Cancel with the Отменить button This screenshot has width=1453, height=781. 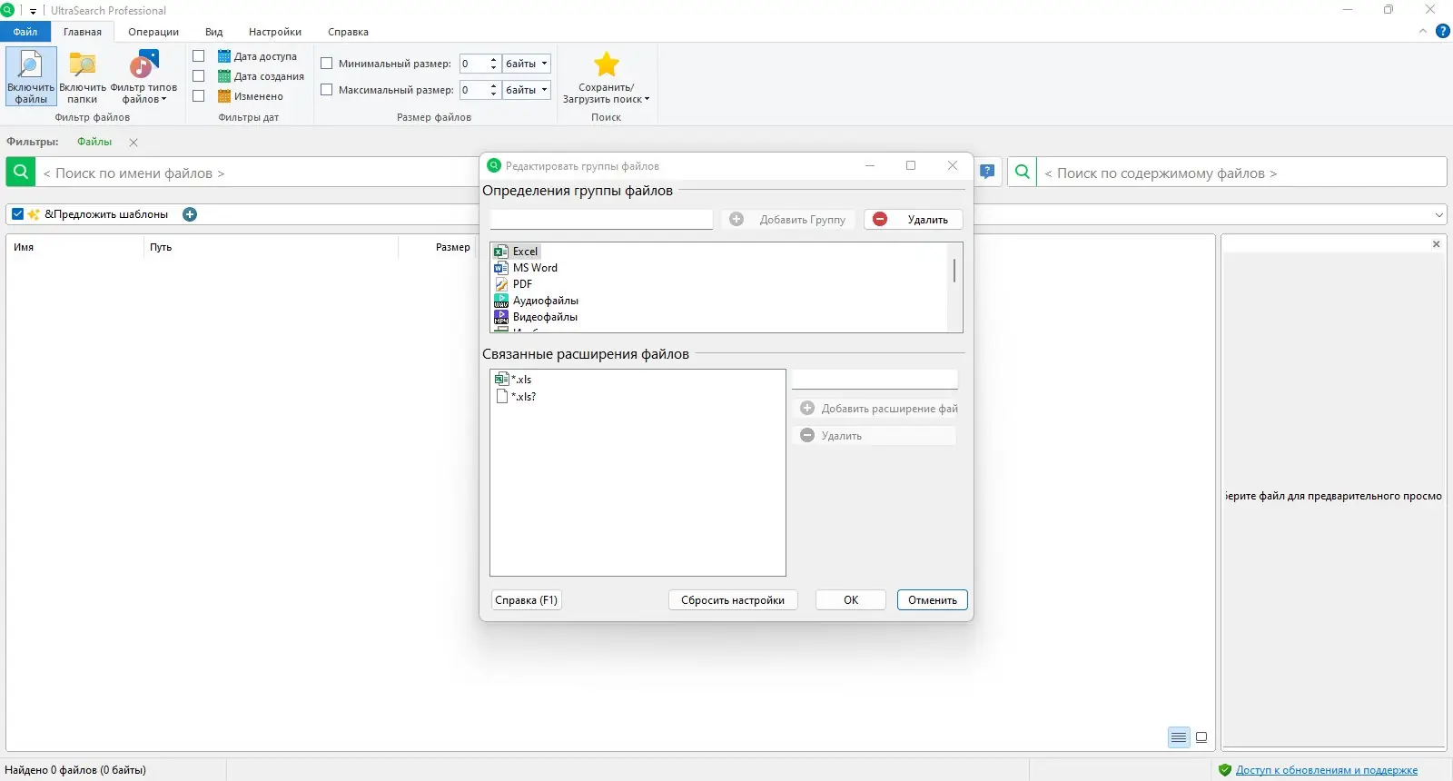pos(933,600)
